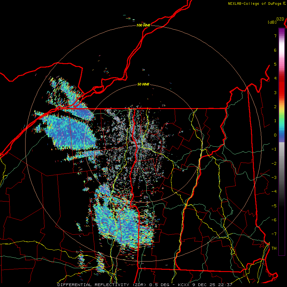Select the -6 dB tick label
The width and height of the screenshot is (287, 287).
274,220
